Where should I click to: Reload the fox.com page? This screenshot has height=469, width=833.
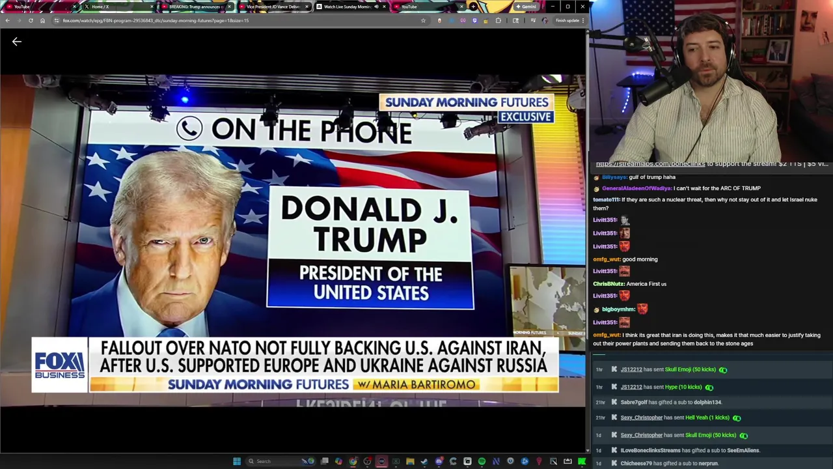pyautogui.click(x=31, y=20)
